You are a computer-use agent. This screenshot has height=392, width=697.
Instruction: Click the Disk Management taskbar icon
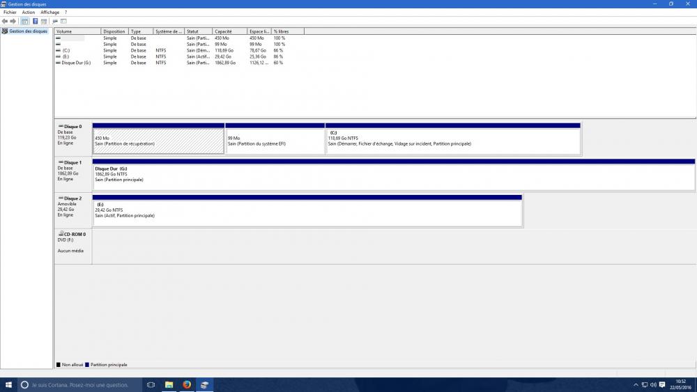[x=204, y=385]
